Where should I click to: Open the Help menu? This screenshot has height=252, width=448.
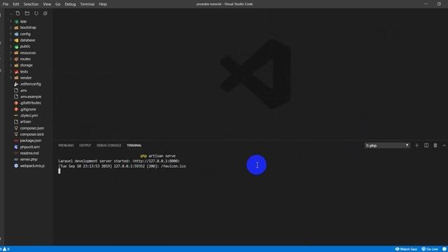pyautogui.click(x=103, y=4)
